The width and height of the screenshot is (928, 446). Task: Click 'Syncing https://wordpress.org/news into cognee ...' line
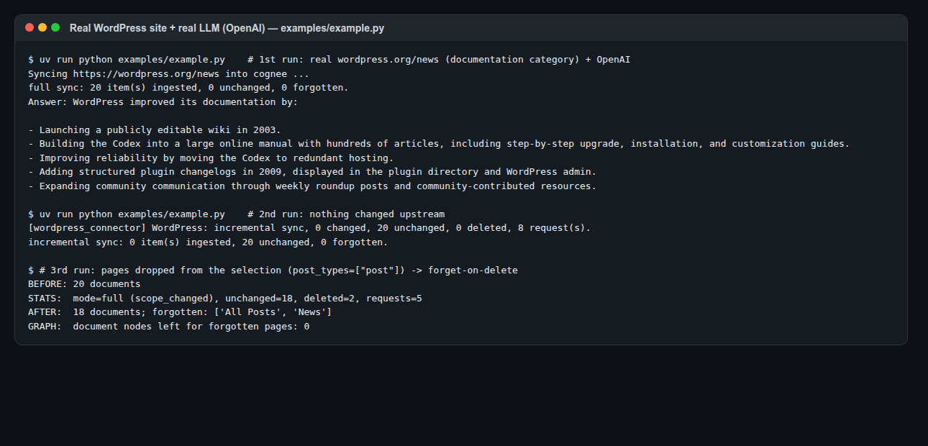(x=168, y=73)
